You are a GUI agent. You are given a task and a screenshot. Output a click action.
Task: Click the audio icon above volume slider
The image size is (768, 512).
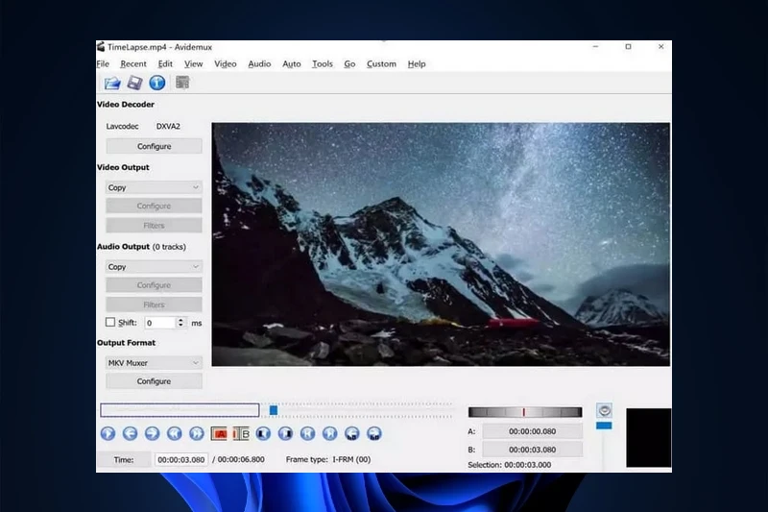click(605, 410)
